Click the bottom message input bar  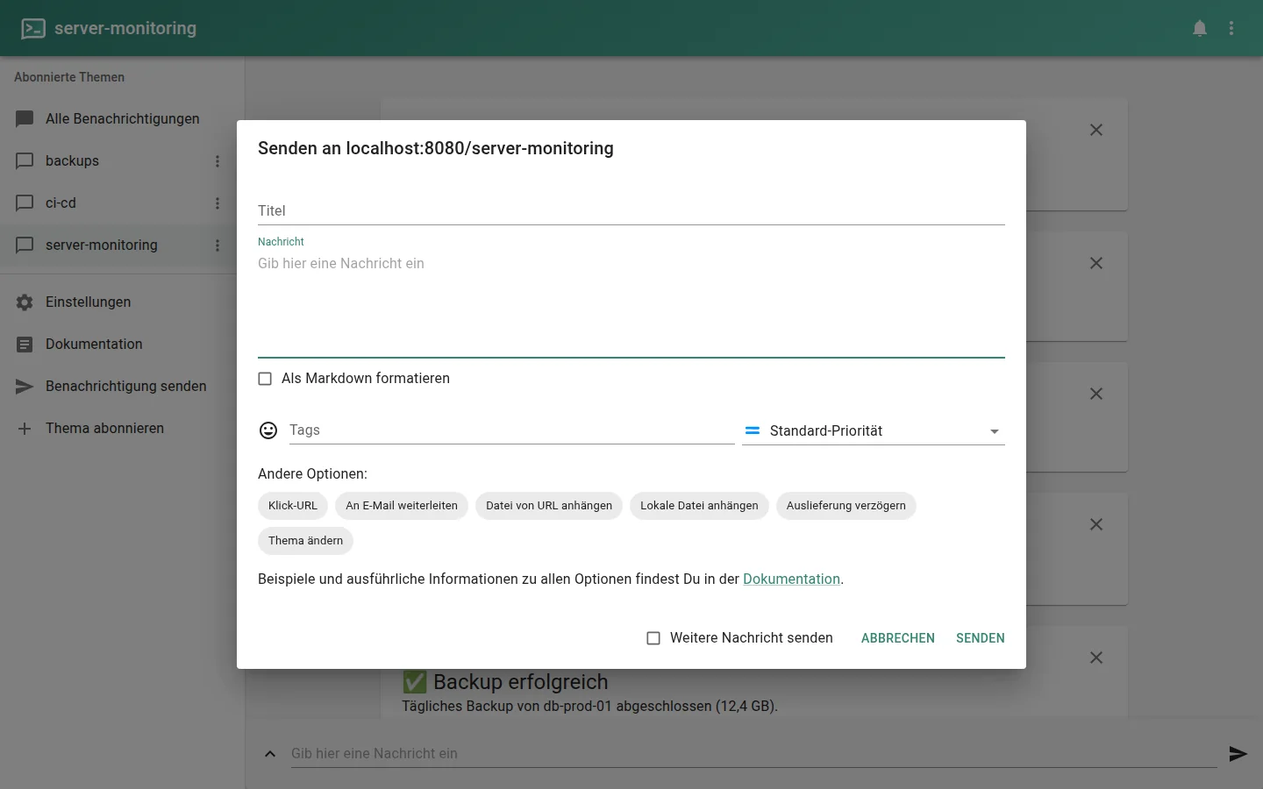(x=754, y=754)
